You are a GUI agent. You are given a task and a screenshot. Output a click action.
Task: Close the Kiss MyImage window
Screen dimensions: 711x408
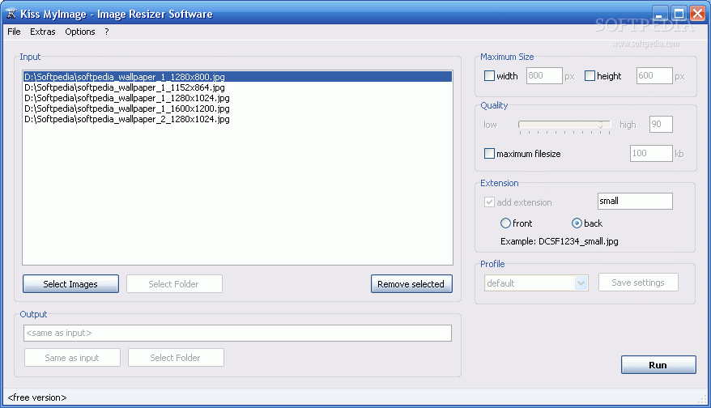click(x=697, y=14)
